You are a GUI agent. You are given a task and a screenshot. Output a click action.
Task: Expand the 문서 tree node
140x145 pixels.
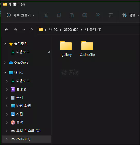point(7,98)
